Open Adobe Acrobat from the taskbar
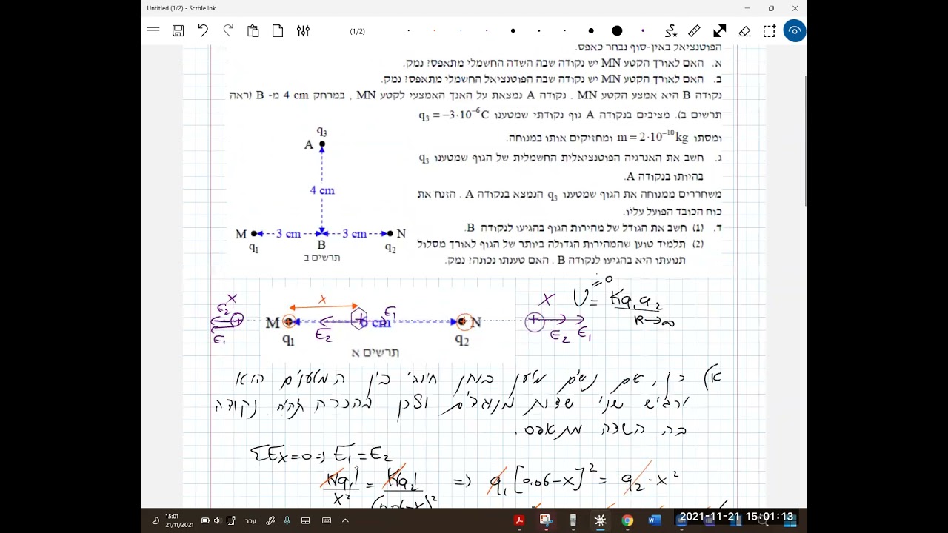This screenshot has width=948, height=533. [x=519, y=520]
